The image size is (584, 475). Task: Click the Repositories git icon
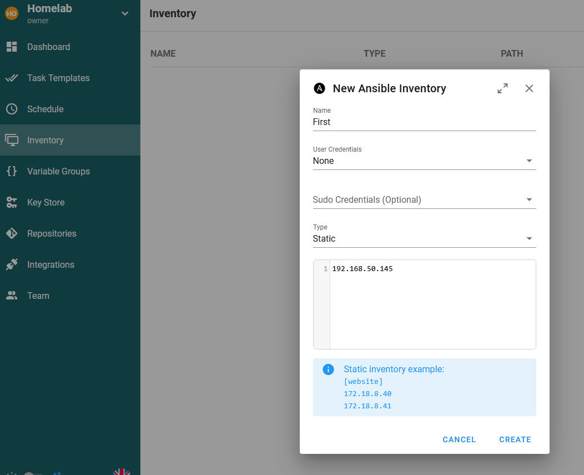click(x=12, y=233)
